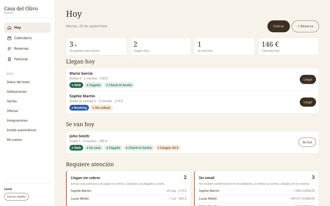Click John Smith's En casa badge
This screenshot has width=330, height=206.
tap(94, 148)
